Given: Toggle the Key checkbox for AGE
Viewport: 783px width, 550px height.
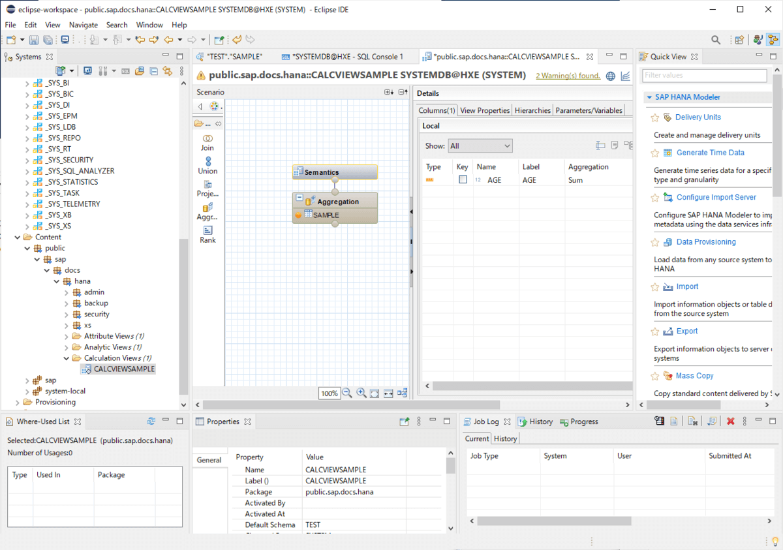Looking at the screenshot, I should pos(463,180).
